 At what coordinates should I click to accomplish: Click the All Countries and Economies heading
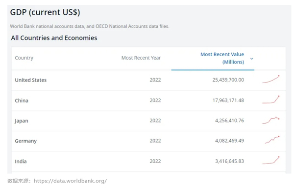pos(54,38)
